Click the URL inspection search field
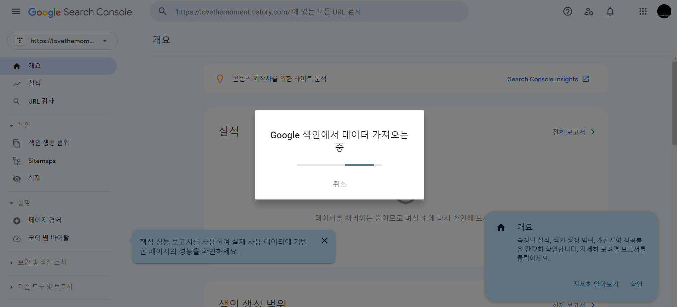The image size is (677, 307). (309, 11)
